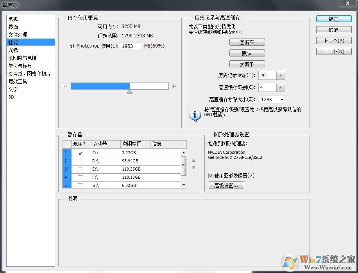Close the Preferences dialog with X
Screen dimensions: 358x273
[x=347, y=3]
